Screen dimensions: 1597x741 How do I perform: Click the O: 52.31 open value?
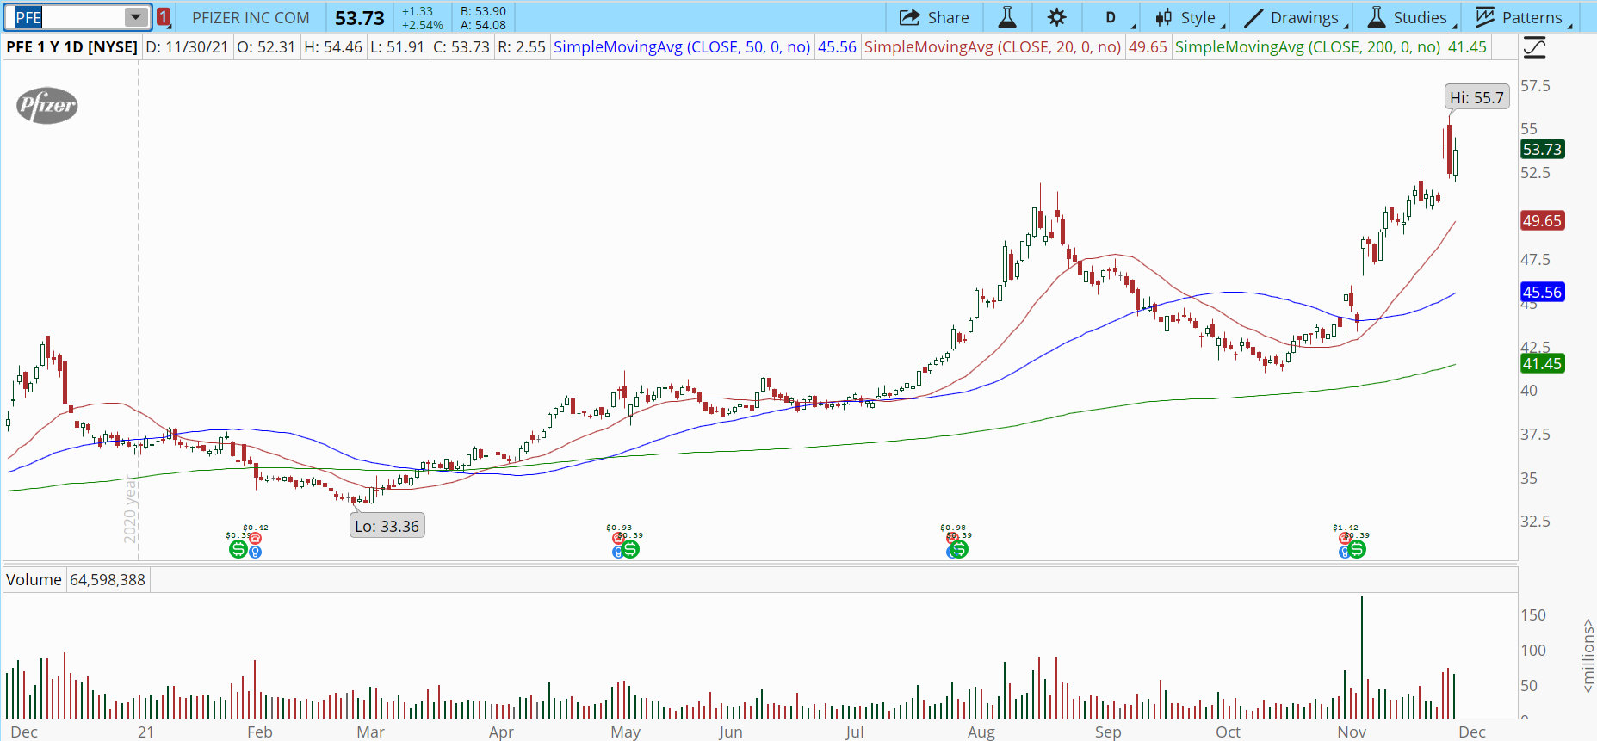266,47
